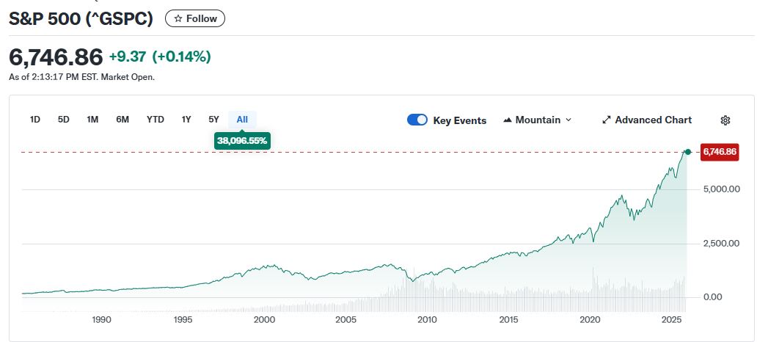768x342 pixels.
Task: Select the All time range
Action: pos(242,120)
